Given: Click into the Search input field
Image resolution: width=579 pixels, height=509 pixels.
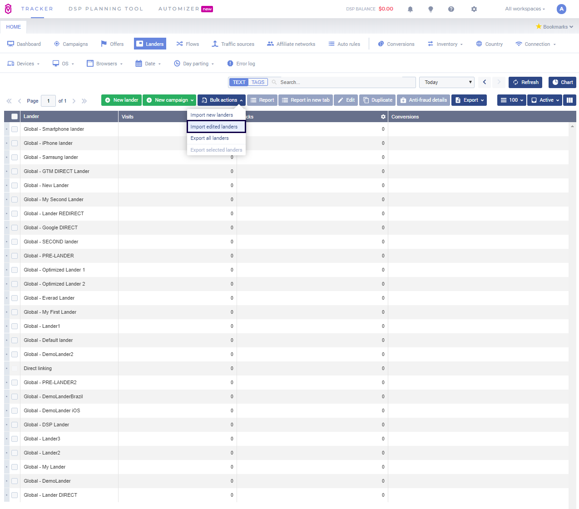Looking at the screenshot, I should [345, 82].
